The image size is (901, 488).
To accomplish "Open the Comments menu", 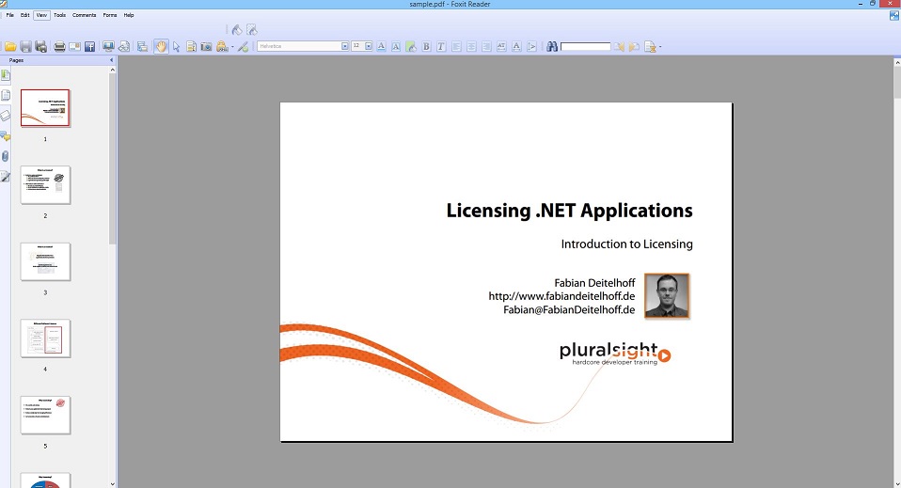I will [x=85, y=15].
